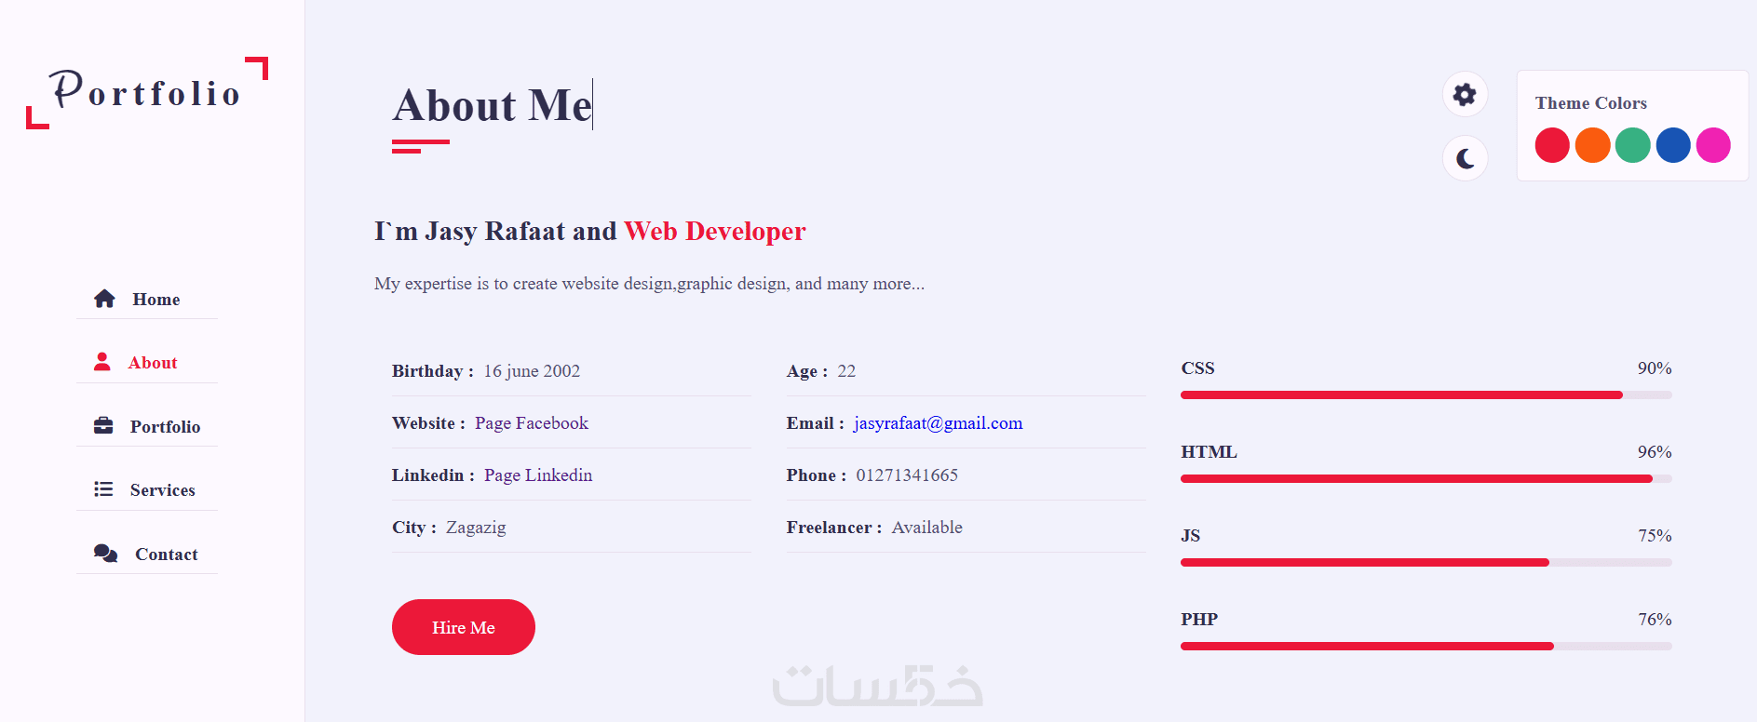Click the person icon beside About
Viewport: 1757px width, 722px height.
pos(102,362)
